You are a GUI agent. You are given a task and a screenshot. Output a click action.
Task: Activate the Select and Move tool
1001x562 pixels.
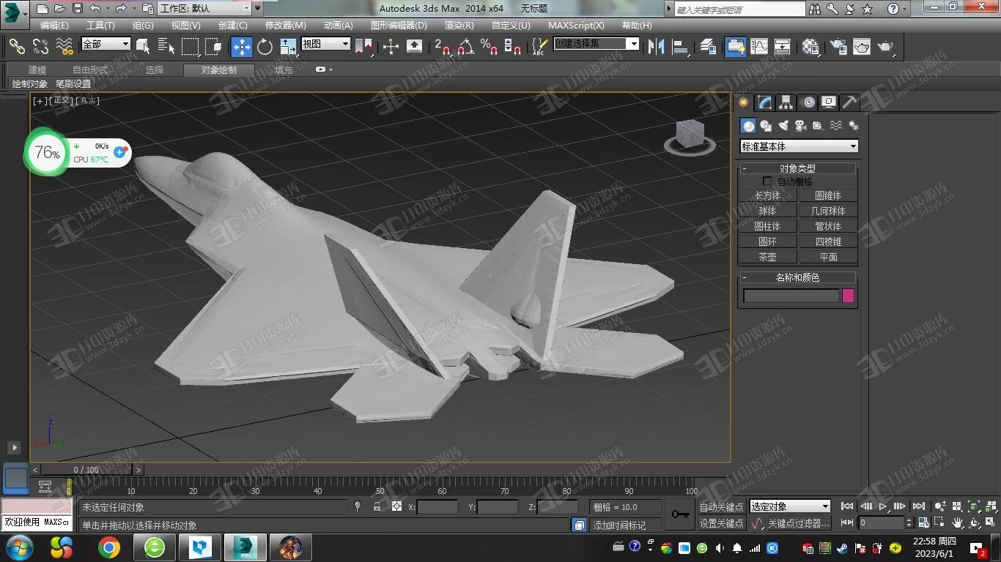(x=241, y=46)
